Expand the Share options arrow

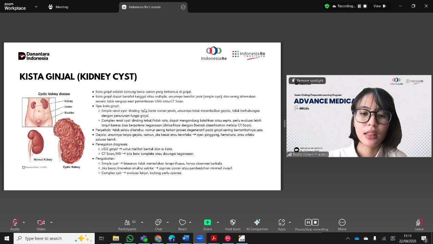(218, 223)
